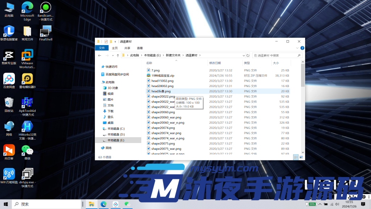Launch Microsoft Edge from the taskbar
Screen dimensions: 371x209
[x=104, y=204]
